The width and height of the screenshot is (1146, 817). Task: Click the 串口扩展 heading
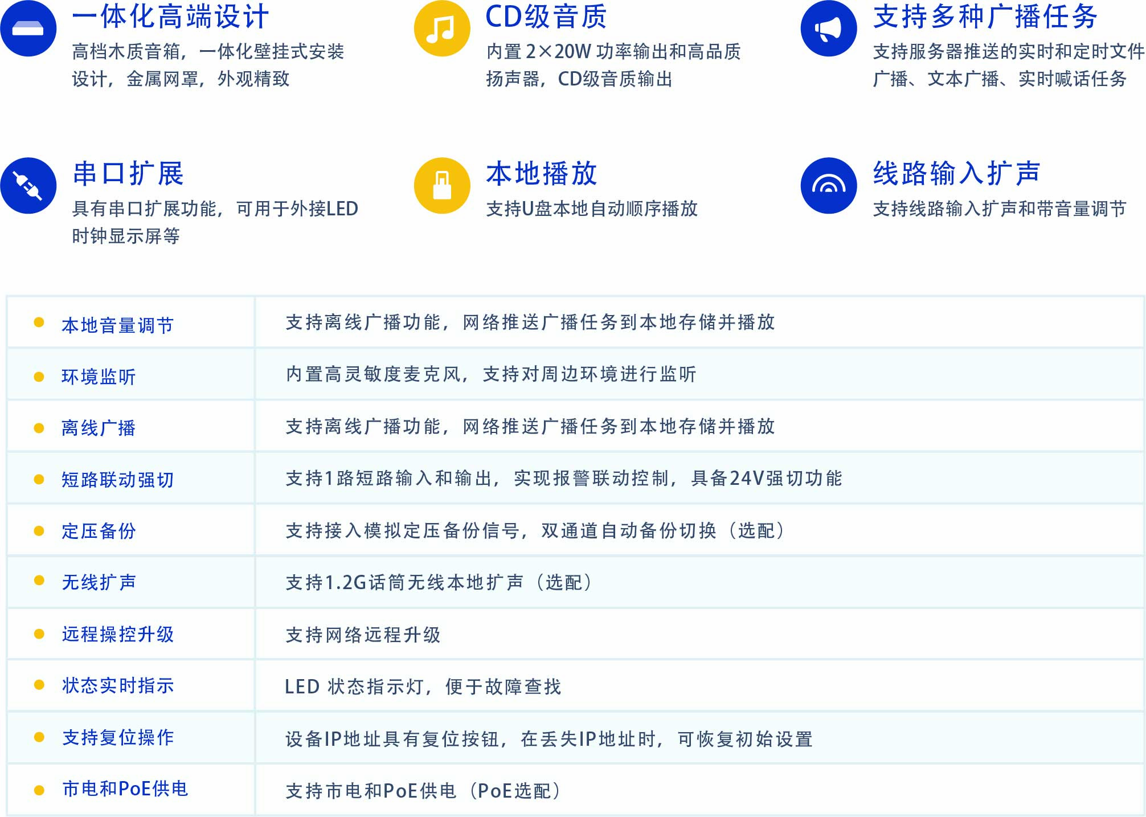click(x=128, y=173)
